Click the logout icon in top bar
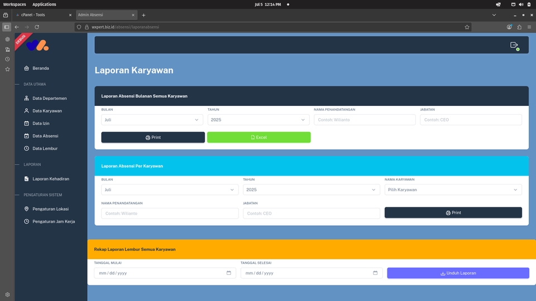 point(514,45)
